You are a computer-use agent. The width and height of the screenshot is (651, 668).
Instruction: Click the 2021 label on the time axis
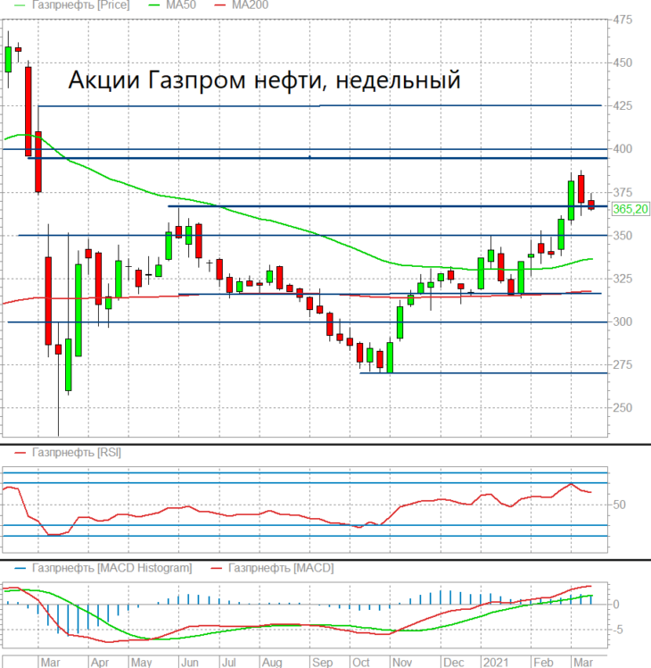(x=496, y=663)
